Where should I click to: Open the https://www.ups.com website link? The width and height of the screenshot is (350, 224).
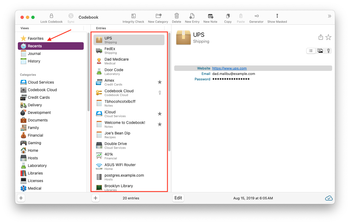(x=229, y=68)
